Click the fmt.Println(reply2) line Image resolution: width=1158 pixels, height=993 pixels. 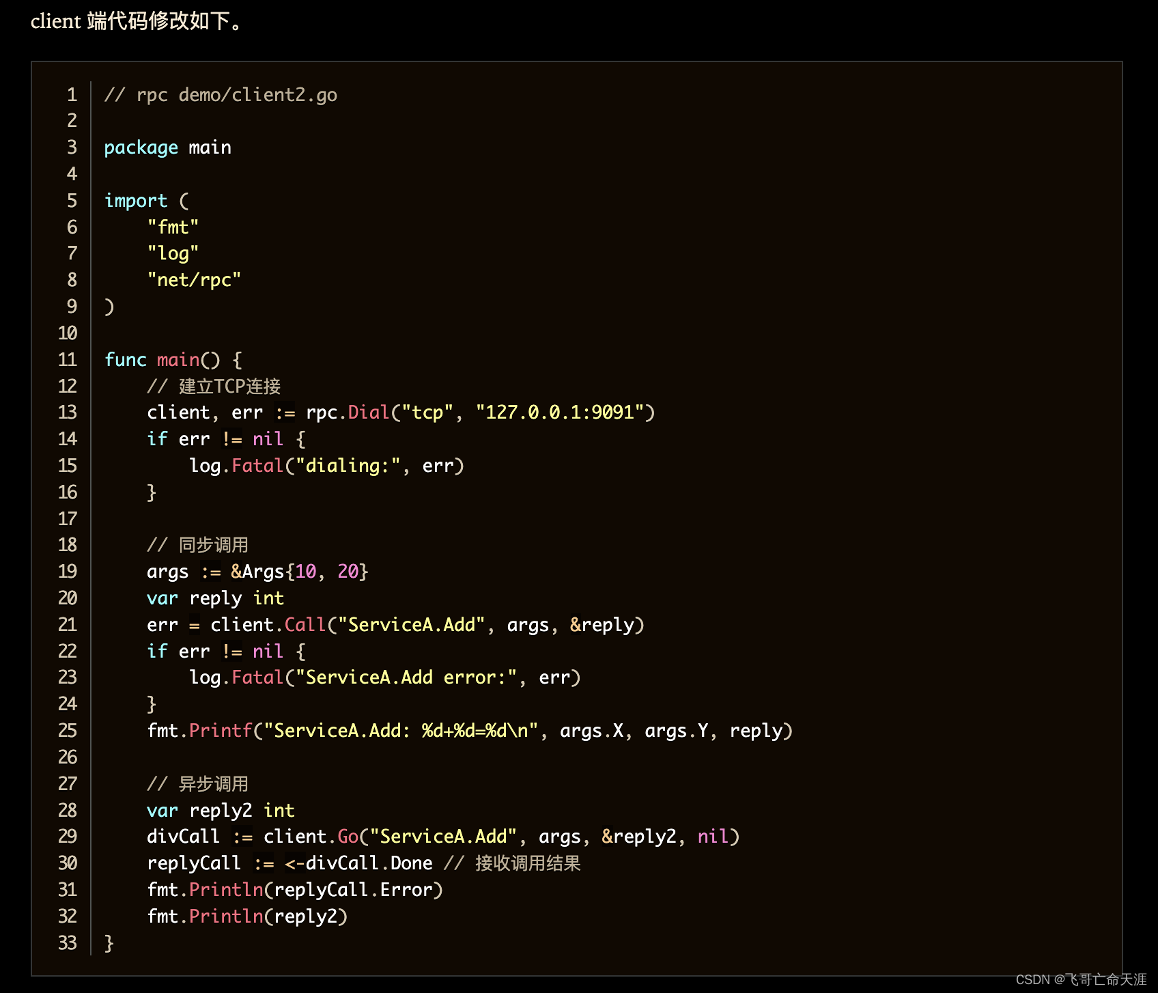pyautogui.click(x=247, y=917)
